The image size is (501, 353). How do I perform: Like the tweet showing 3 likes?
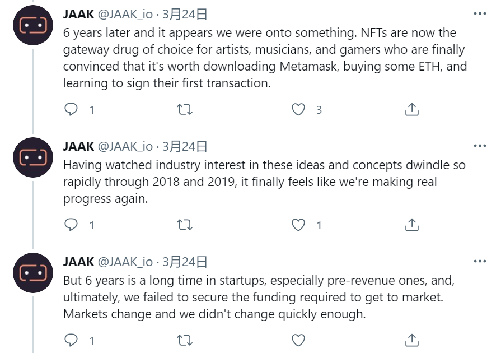click(299, 109)
